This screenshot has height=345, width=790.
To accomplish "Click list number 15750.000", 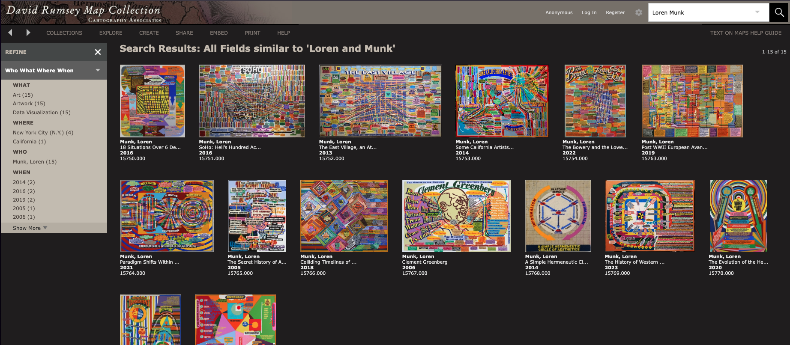I will tap(132, 158).
